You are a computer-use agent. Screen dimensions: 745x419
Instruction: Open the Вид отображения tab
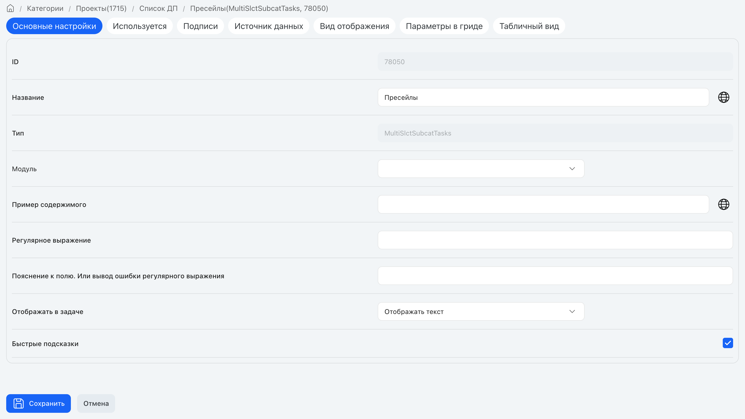355,26
